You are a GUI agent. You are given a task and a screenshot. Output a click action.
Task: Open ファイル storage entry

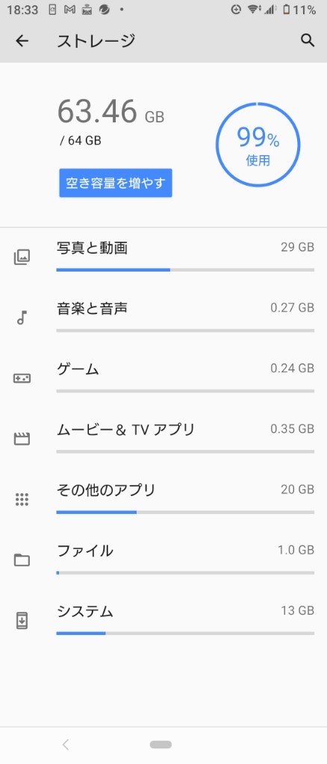point(163,560)
